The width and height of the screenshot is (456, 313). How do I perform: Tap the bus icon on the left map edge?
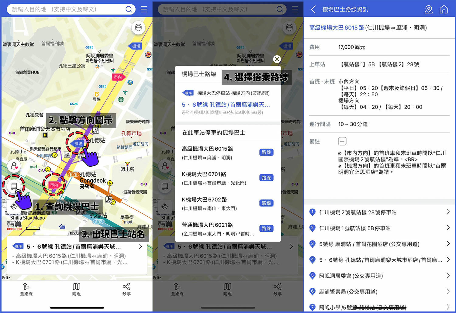[x=14, y=186]
